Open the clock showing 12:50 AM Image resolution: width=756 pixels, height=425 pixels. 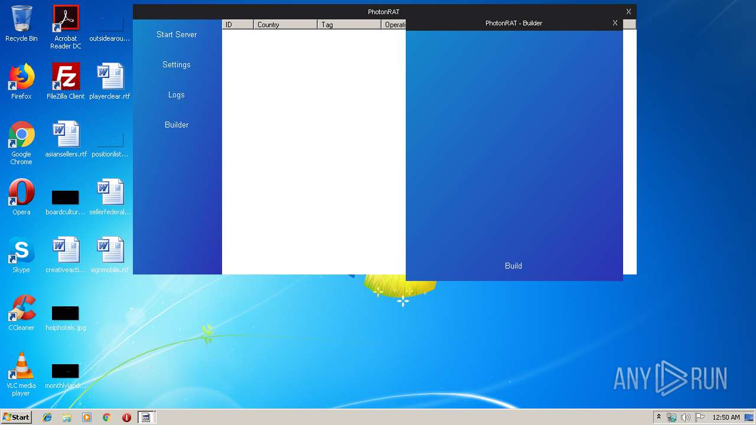(x=726, y=417)
